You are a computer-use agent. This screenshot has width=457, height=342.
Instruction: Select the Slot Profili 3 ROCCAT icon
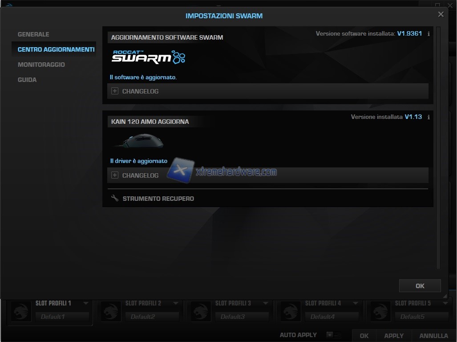(x=200, y=312)
